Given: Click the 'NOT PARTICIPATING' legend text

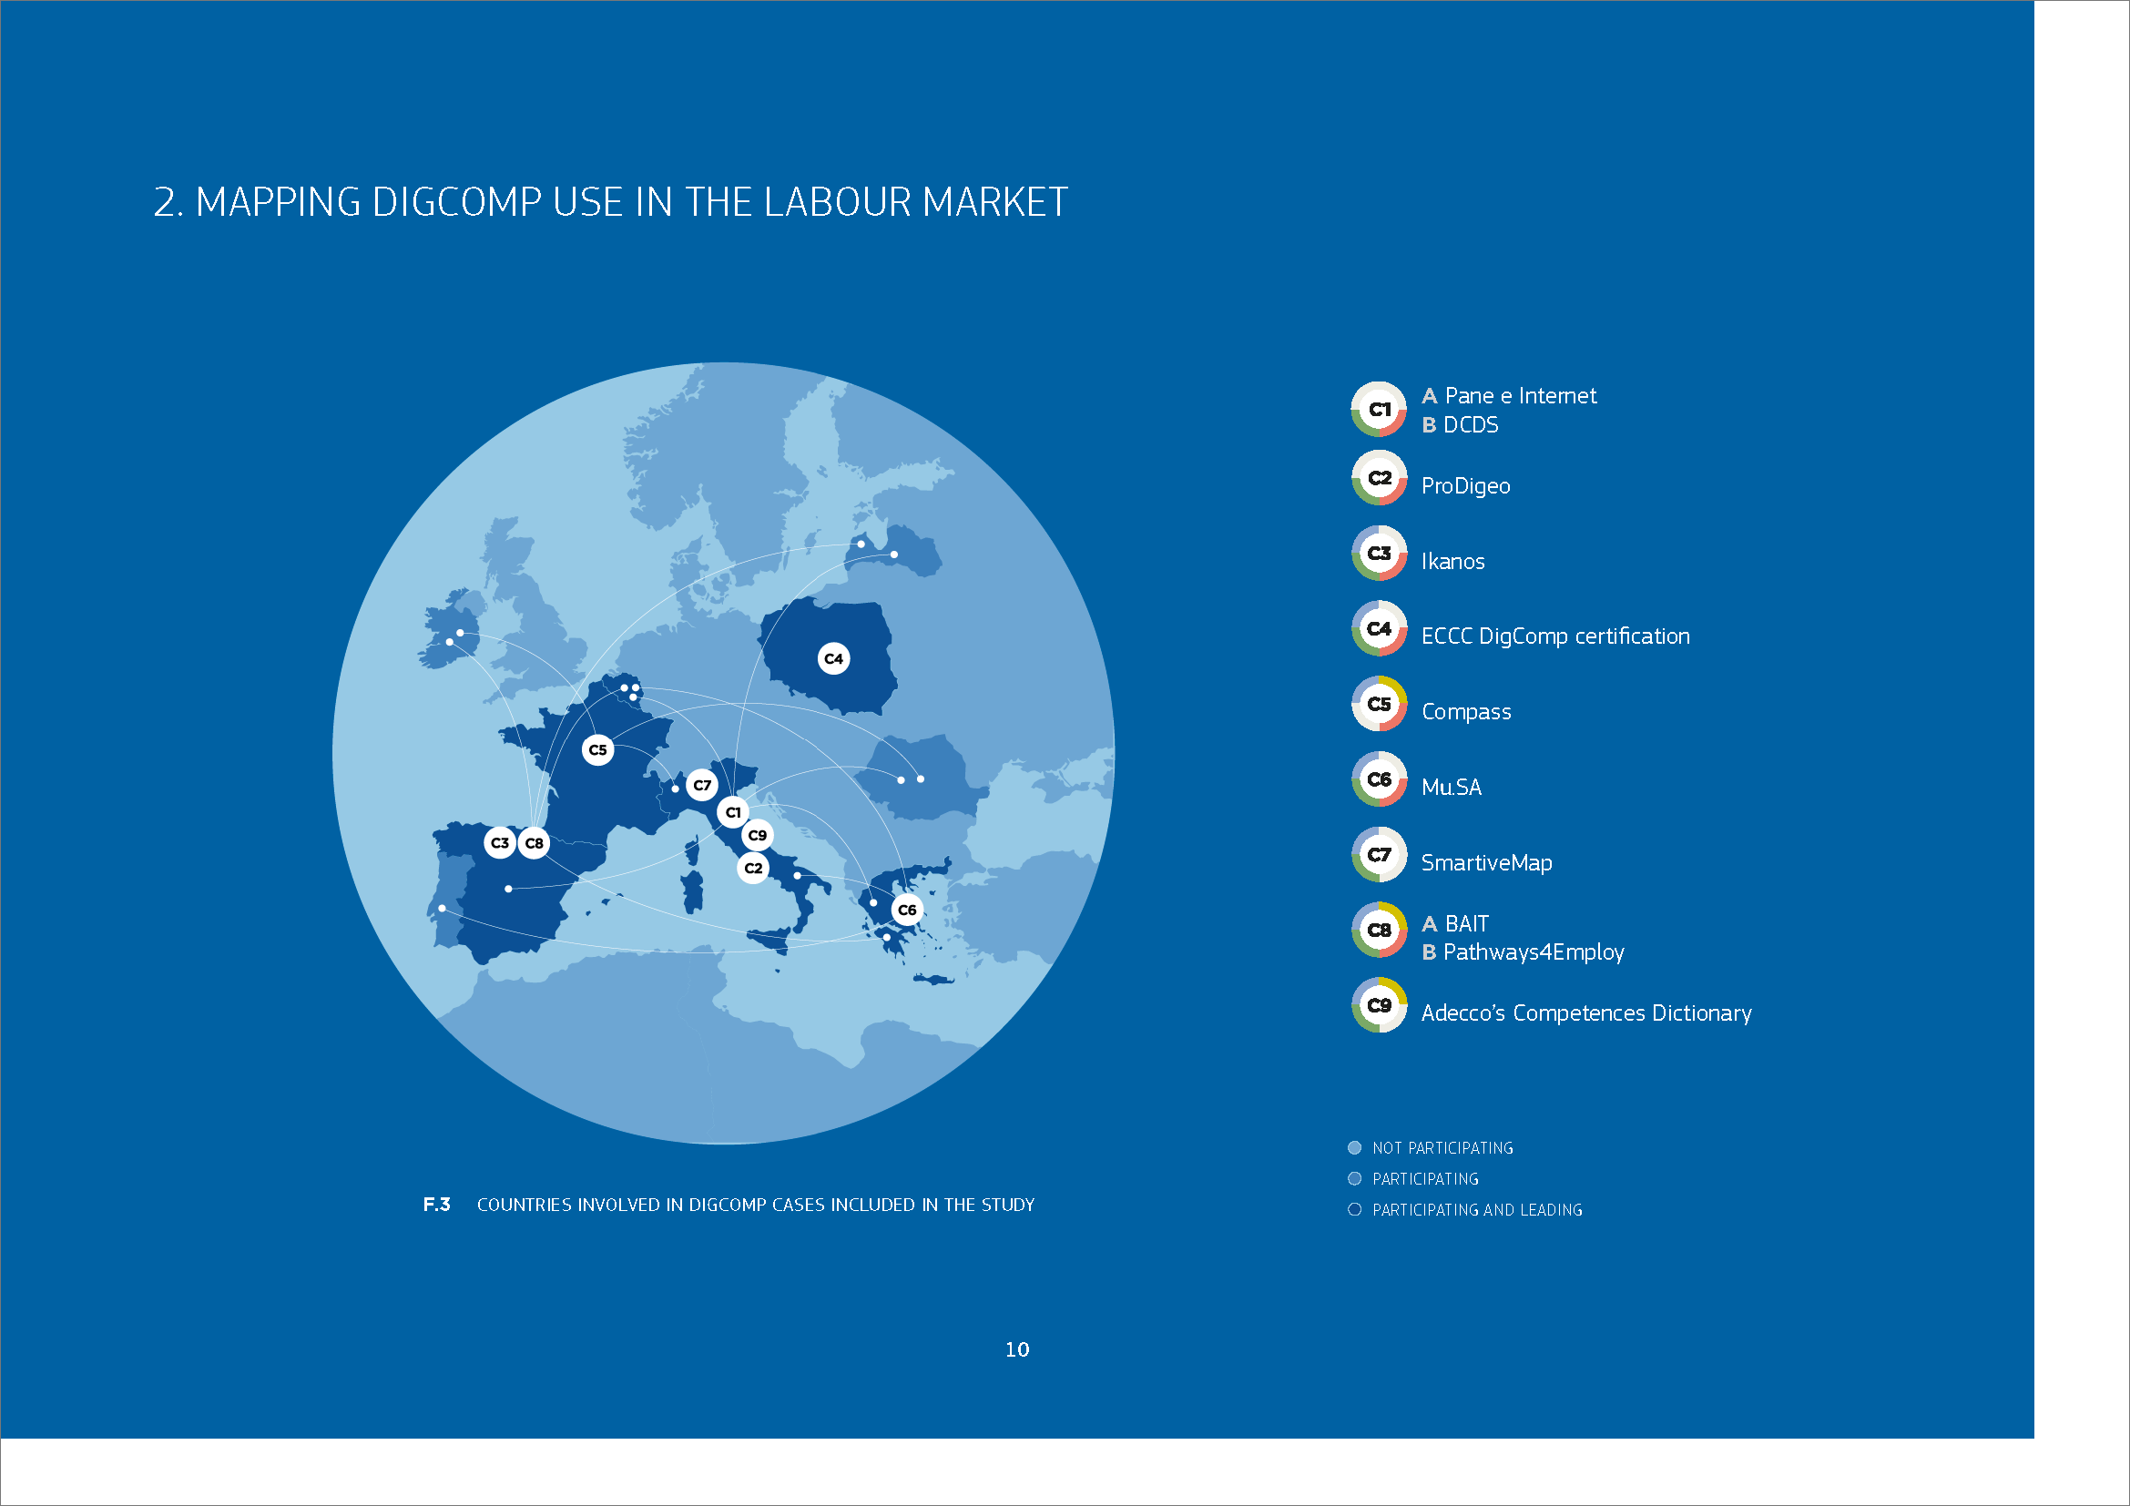Looking at the screenshot, I should coord(1442,1148).
